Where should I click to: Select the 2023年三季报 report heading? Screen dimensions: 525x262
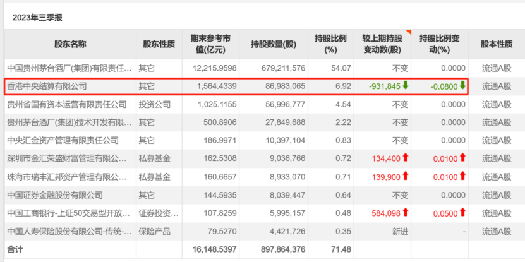click(37, 17)
